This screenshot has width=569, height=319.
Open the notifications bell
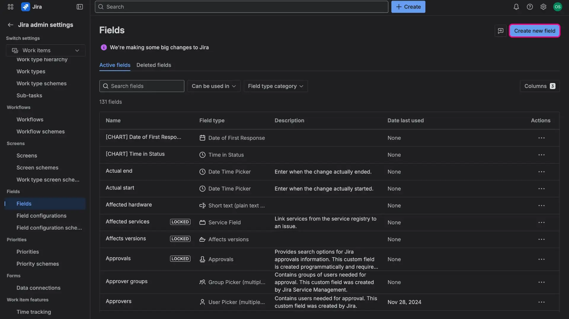(x=516, y=7)
